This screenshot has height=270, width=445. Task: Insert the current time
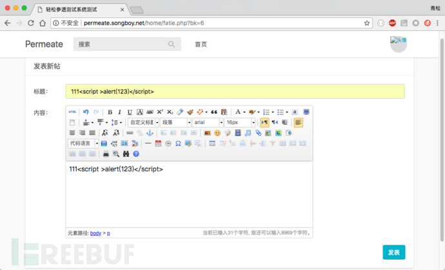point(168,143)
